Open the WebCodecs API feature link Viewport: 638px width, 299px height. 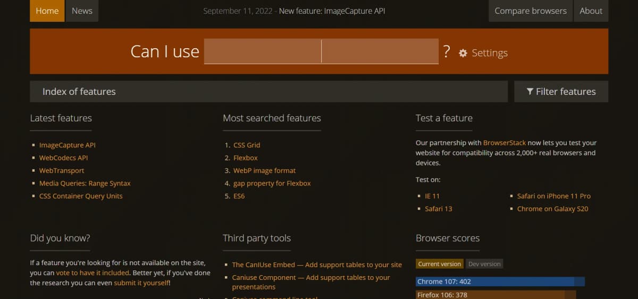point(63,158)
